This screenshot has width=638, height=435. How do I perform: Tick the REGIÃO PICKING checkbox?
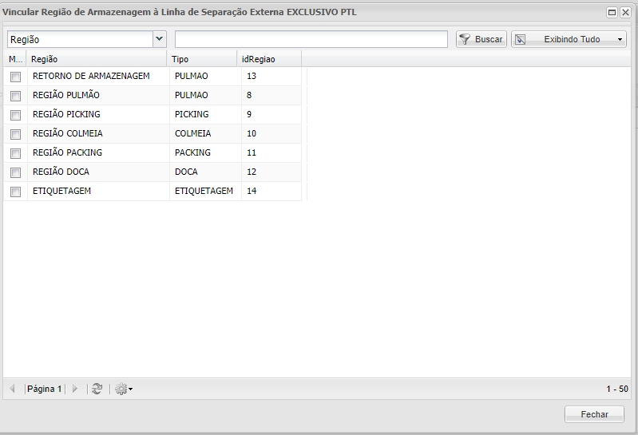tap(15, 115)
